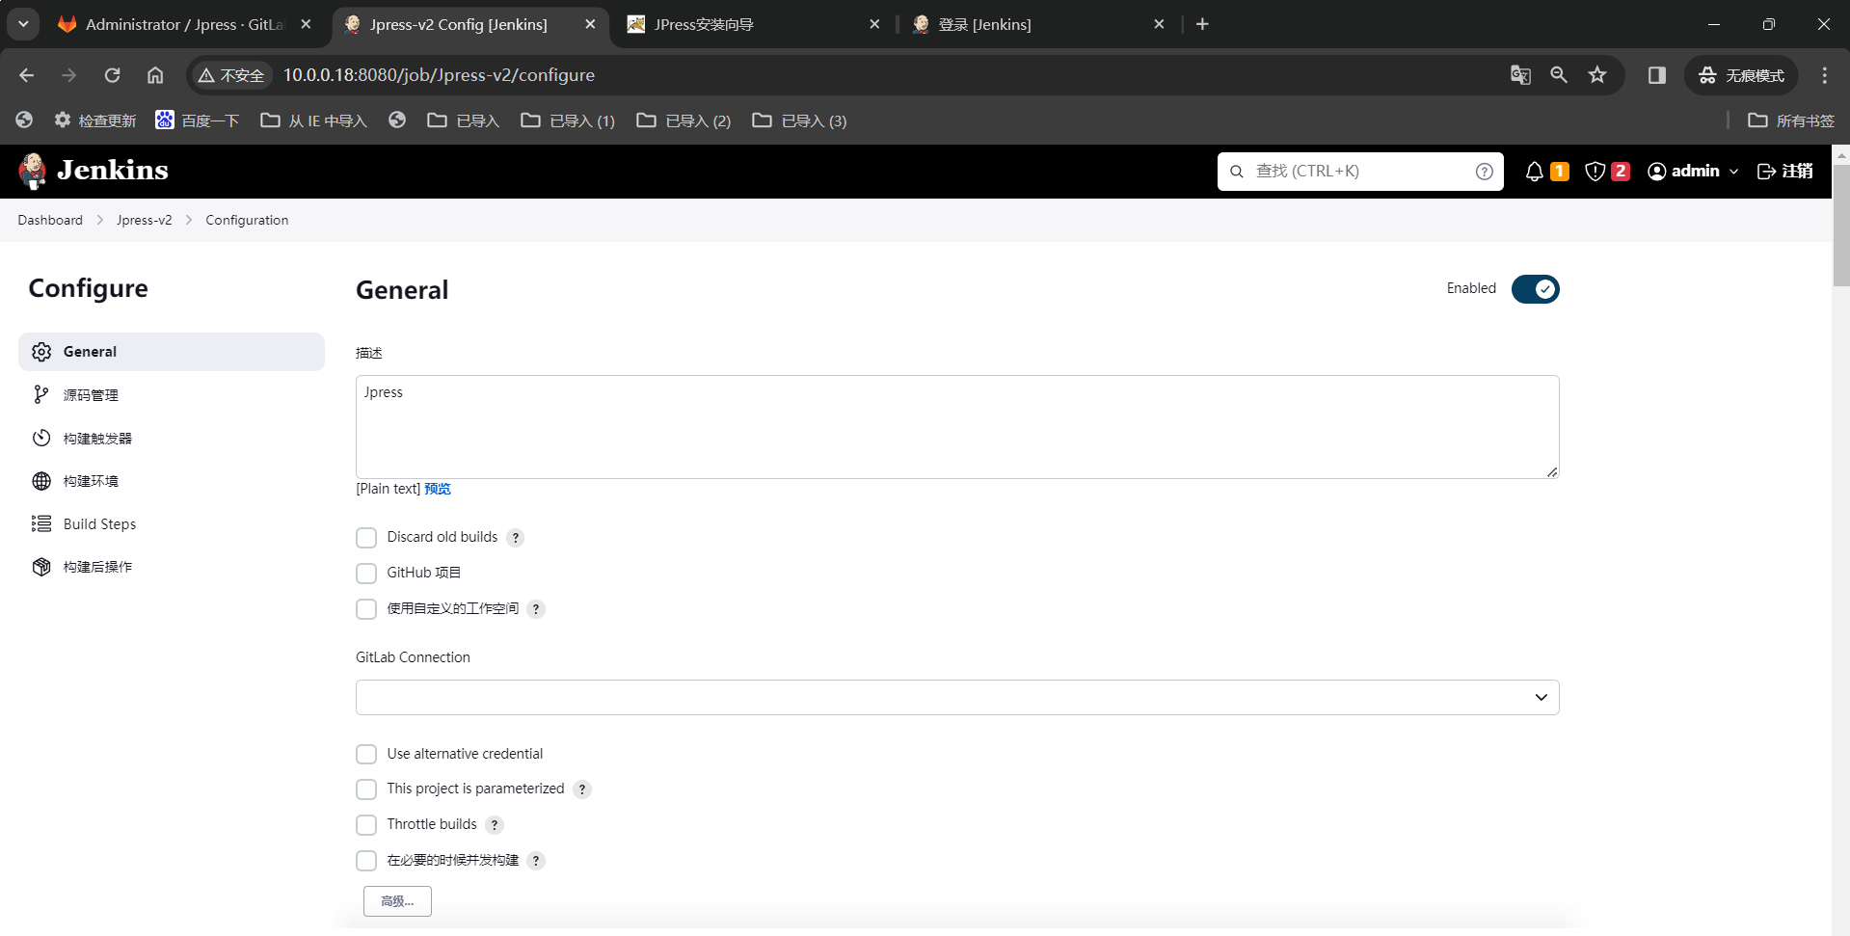
Task: Open the Chrome three-dot menu
Action: pos(1824,75)
